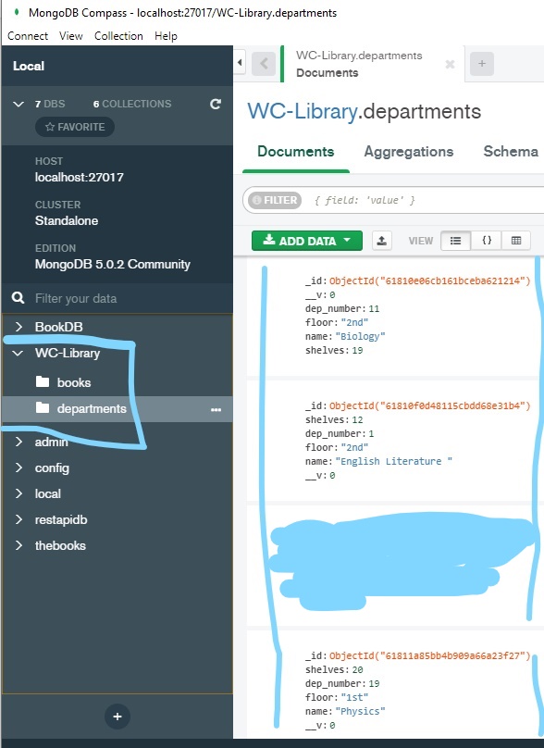Click the search magnifier icon in the sidebar
Screen dimensions: 544x748
[19, 298]
